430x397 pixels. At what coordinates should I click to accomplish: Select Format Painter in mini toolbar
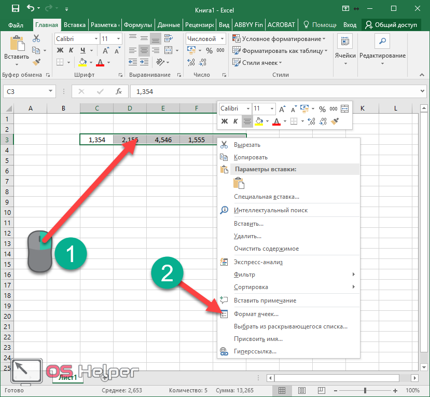click(335, 121)
